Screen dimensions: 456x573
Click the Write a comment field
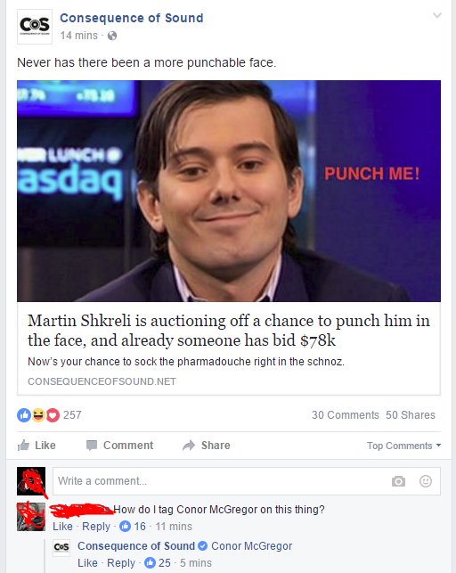pyautogui.click(x=247, y=481)
